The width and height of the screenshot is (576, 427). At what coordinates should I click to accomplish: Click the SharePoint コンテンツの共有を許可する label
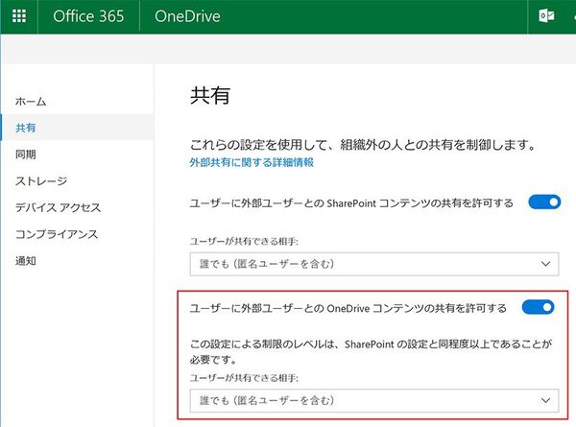click(x=351, y=203)
